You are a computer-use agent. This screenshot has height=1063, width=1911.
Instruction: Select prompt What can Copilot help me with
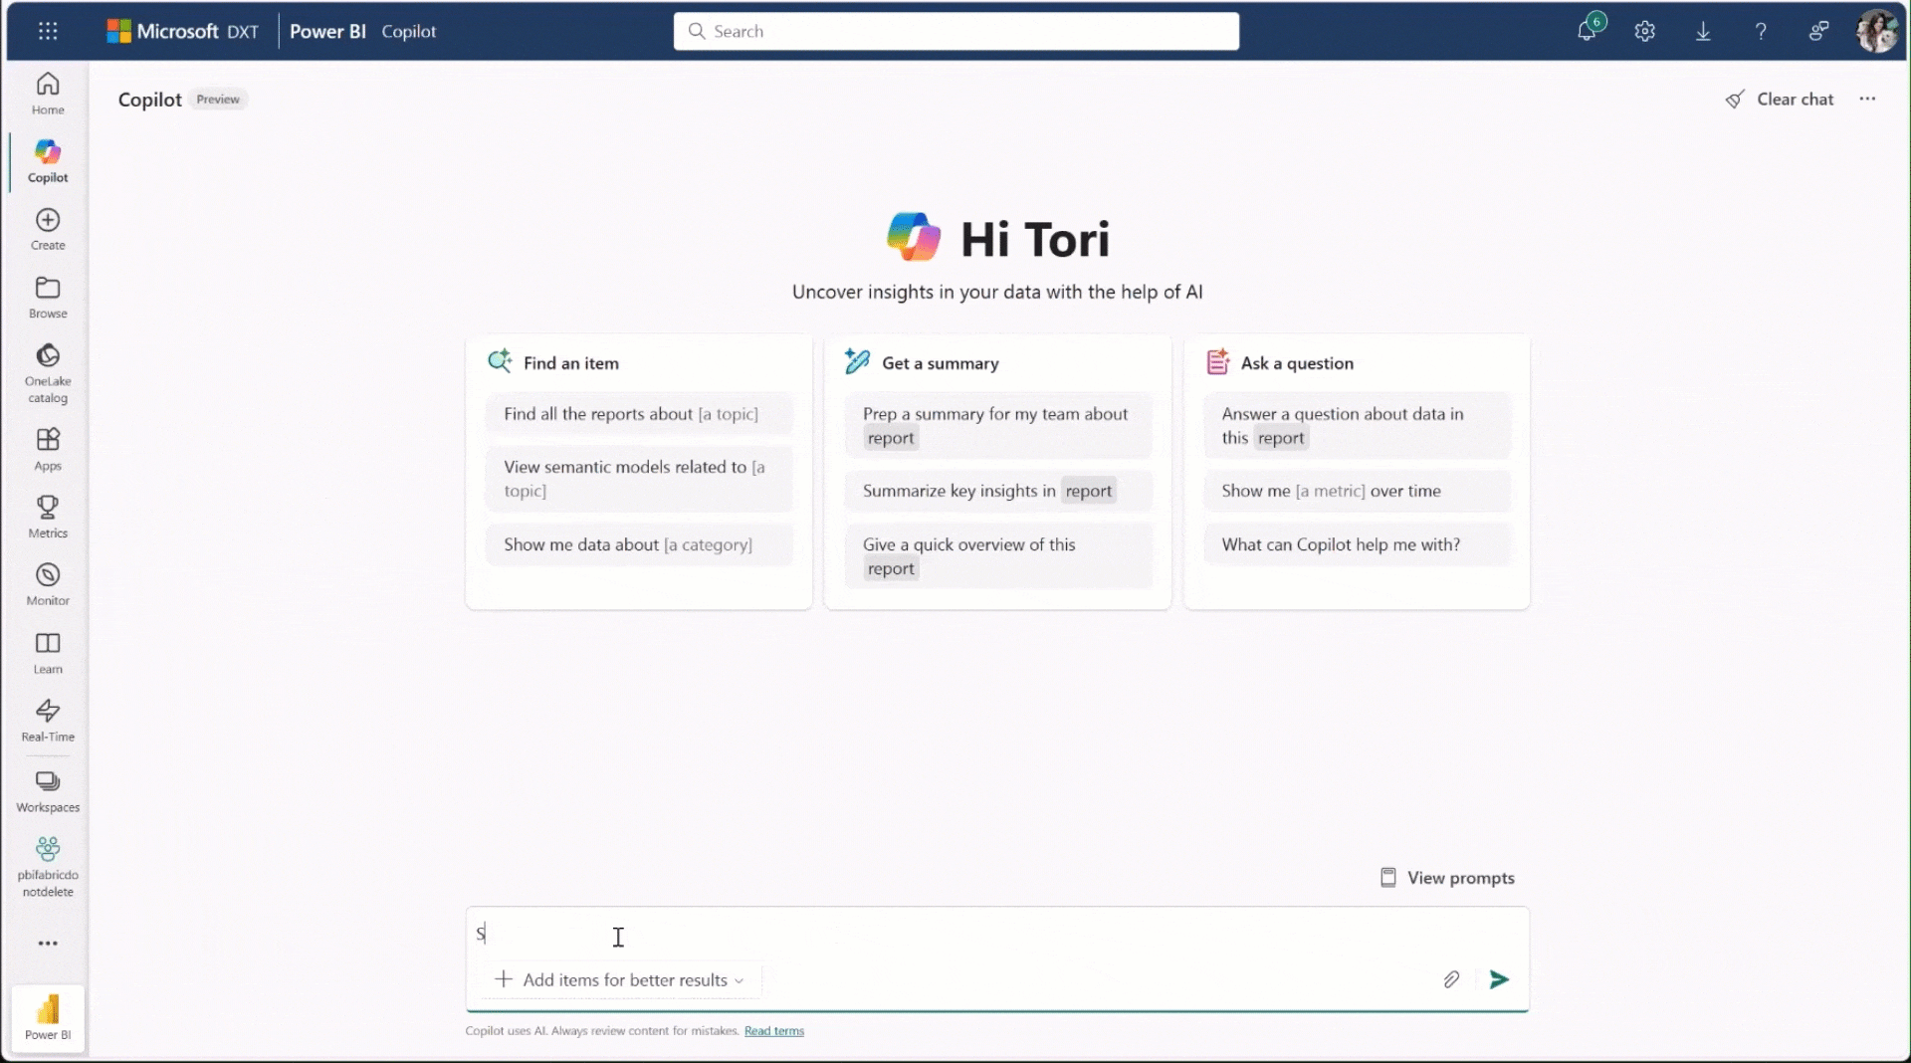pyautogui.click(x=1357, y=544)
